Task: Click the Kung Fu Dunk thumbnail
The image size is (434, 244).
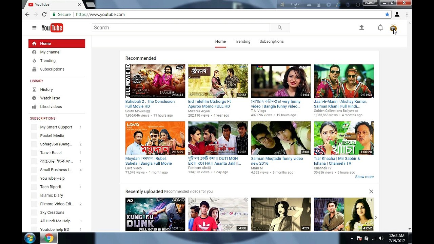Action: (155, 214)
